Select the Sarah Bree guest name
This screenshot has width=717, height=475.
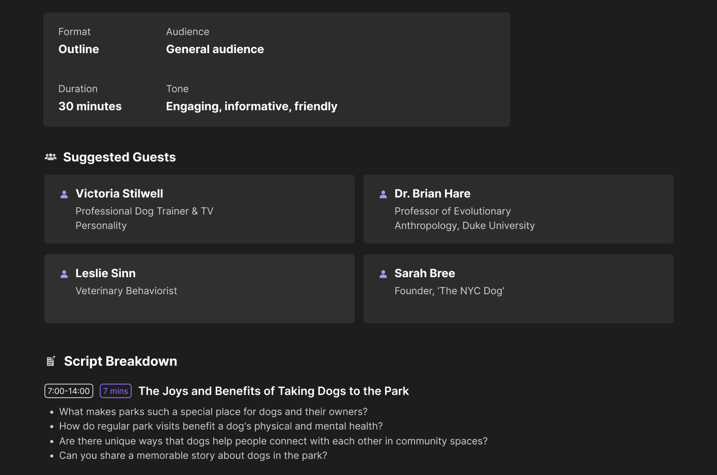[x=425, y=273]
